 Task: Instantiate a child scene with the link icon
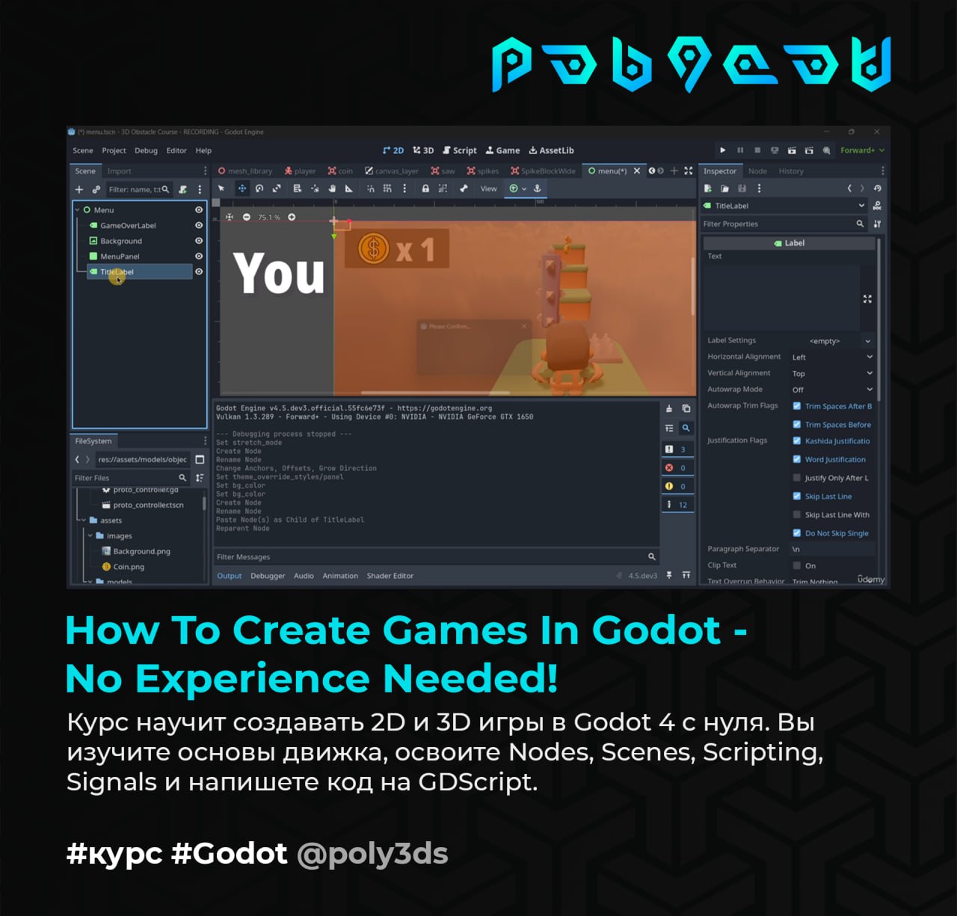coord(96,190)
